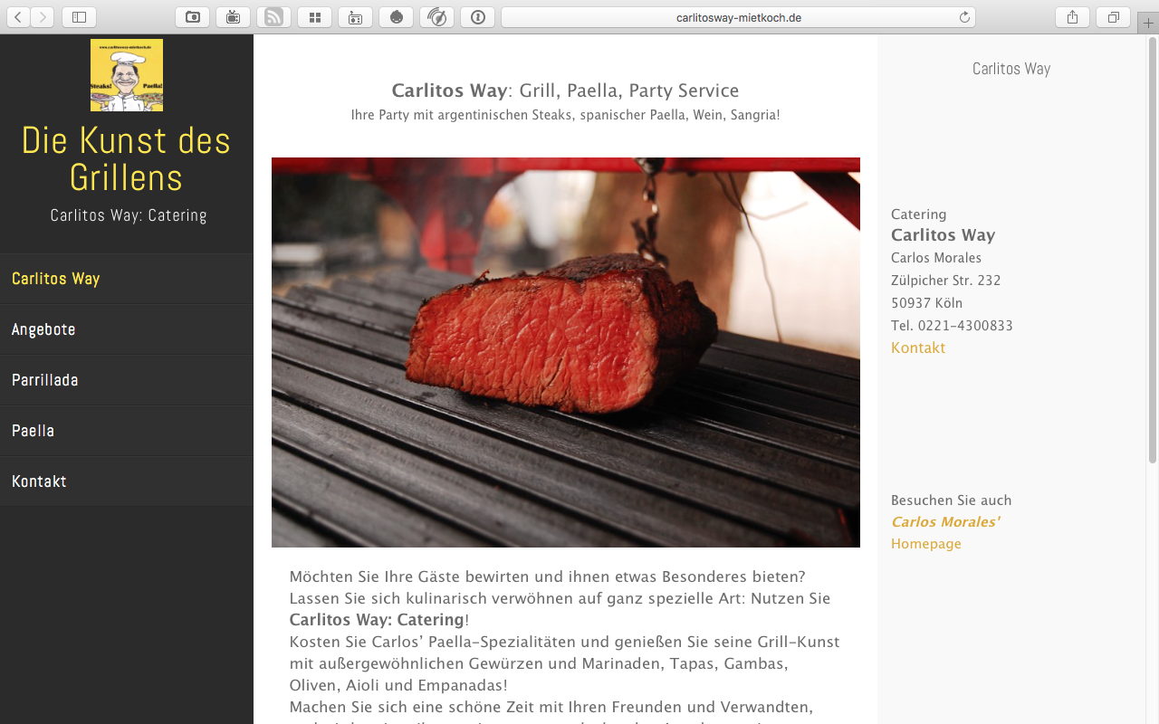1159x724 pixels.
Task: Open the 1Password extension button
Action: pyautogui.click(x=477, y=17)
